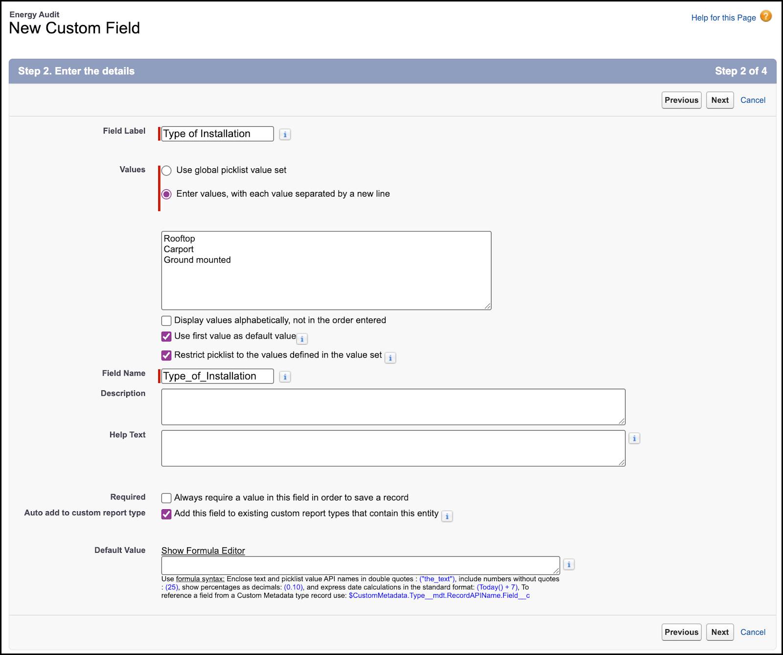
Task: Click the info icon beside Default Value box
Action: (569, 565)
